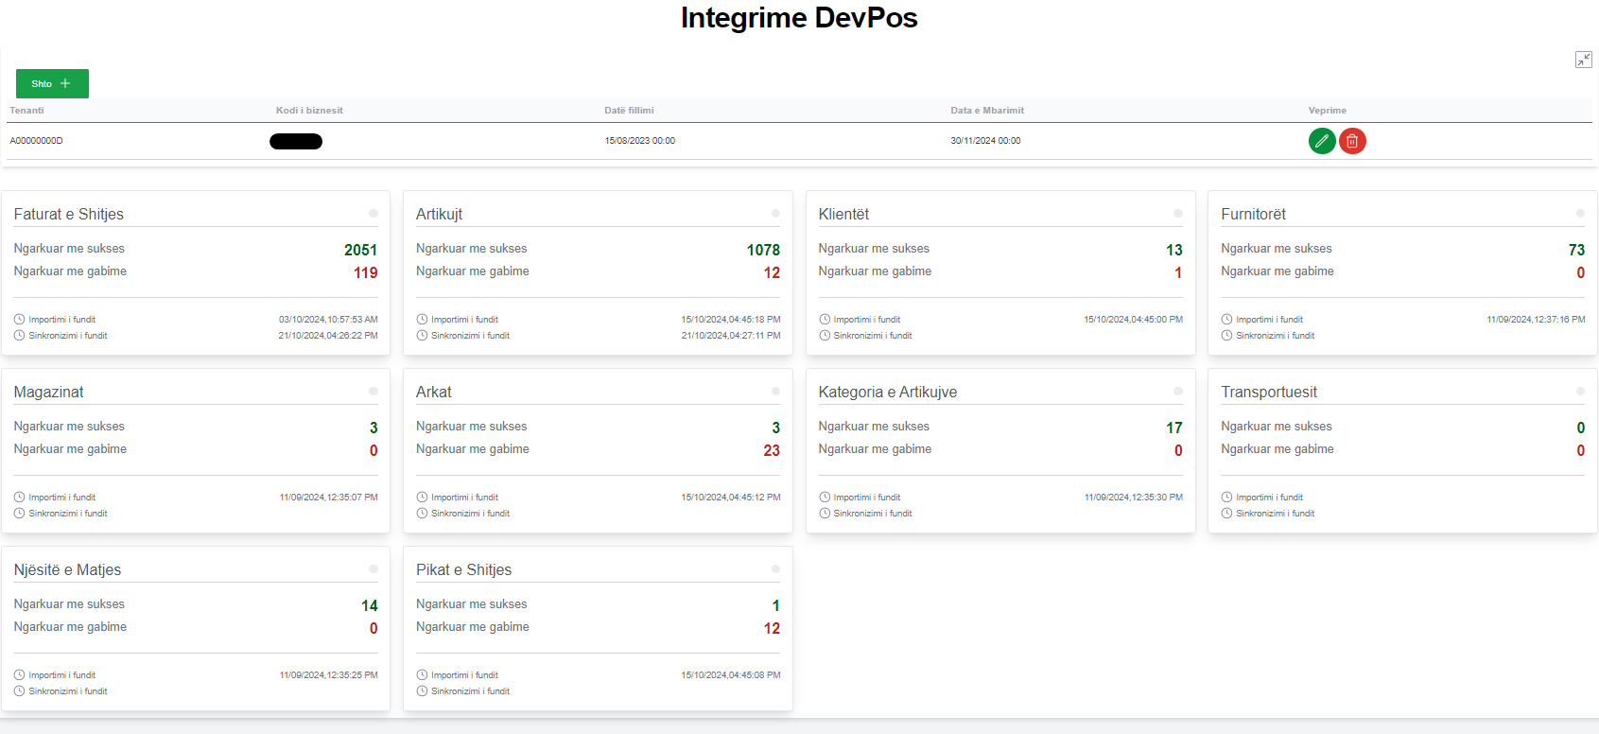Sort by Datë fillimi column header
The height and width of the screenshot is (734, 1599).
pyautogui.click(x=629, y=111)
